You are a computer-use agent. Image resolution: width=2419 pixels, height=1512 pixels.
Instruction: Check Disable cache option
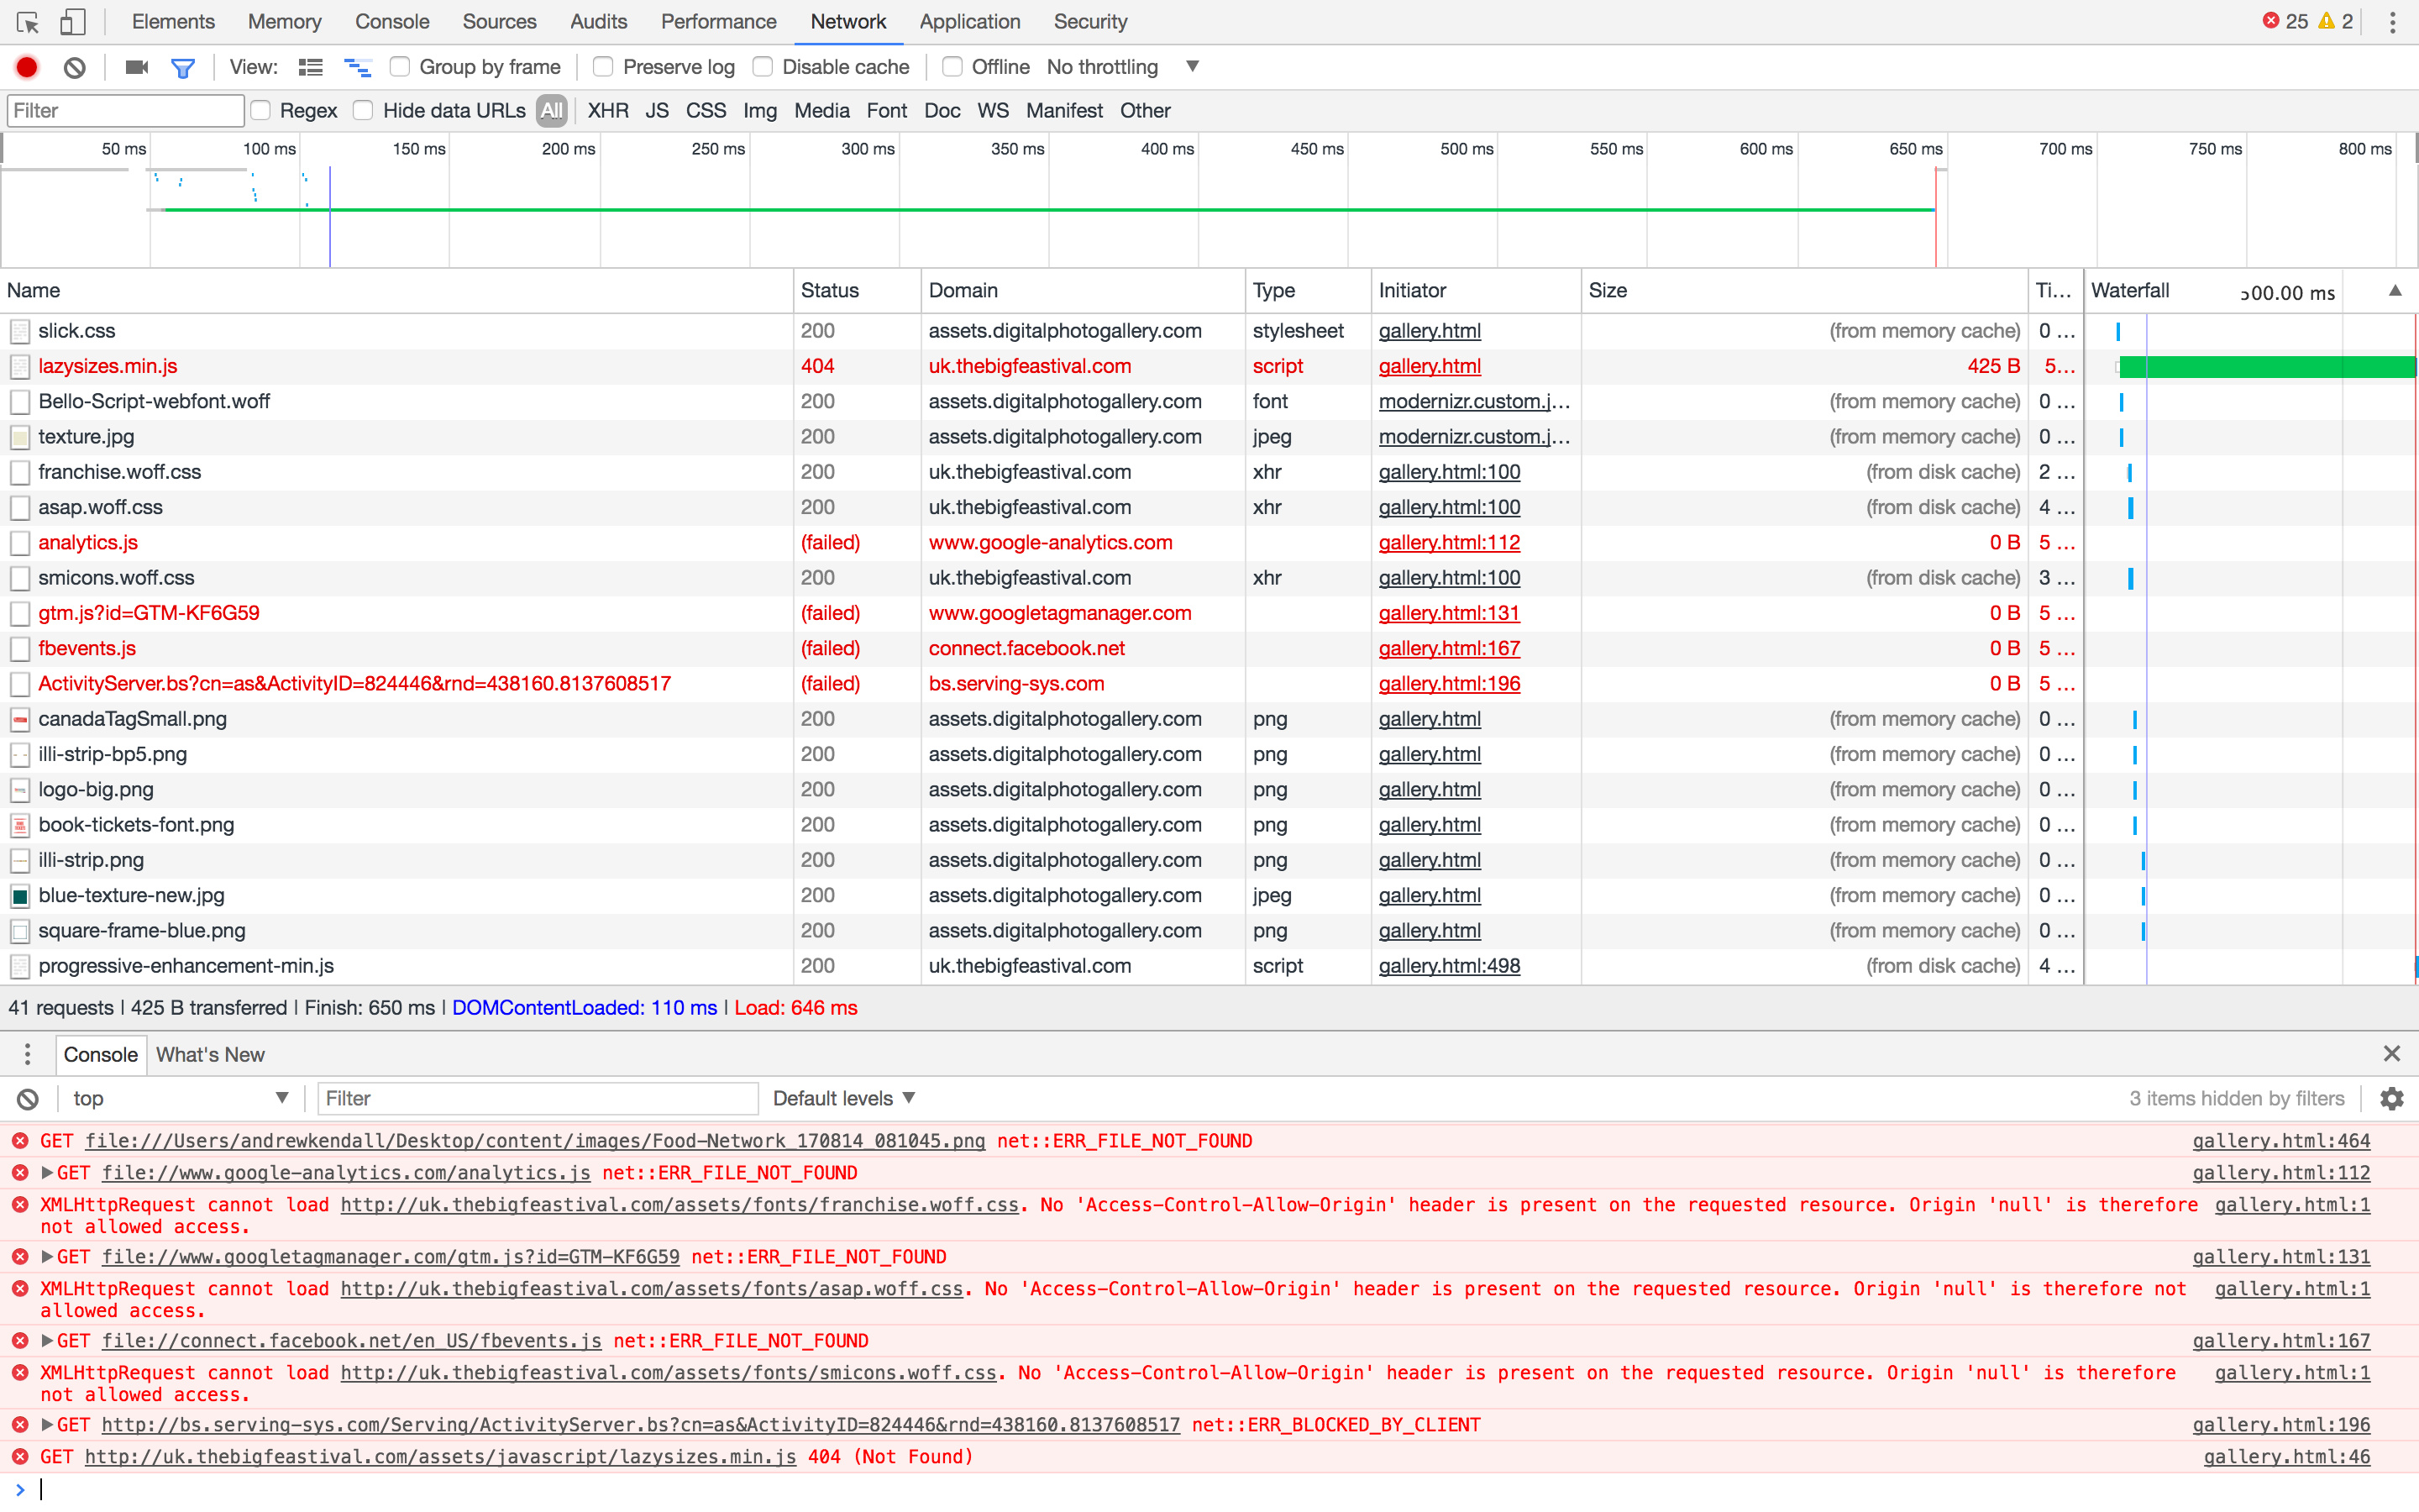763,67
